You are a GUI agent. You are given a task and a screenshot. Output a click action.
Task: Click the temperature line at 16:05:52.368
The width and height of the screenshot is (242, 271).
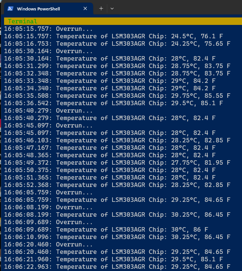point(117,185)
